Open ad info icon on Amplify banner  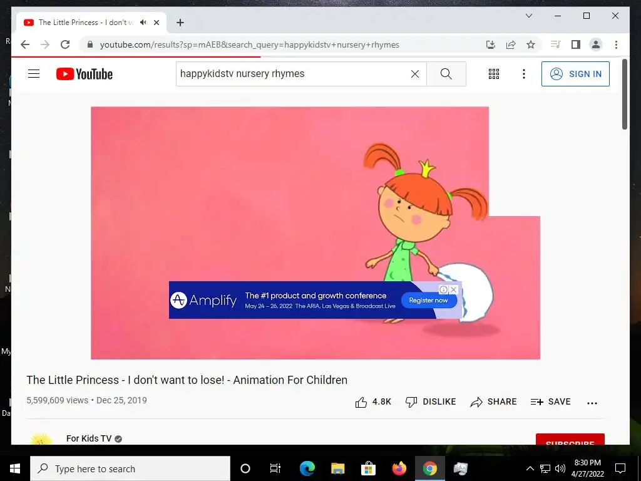click(x=444, y=289)
